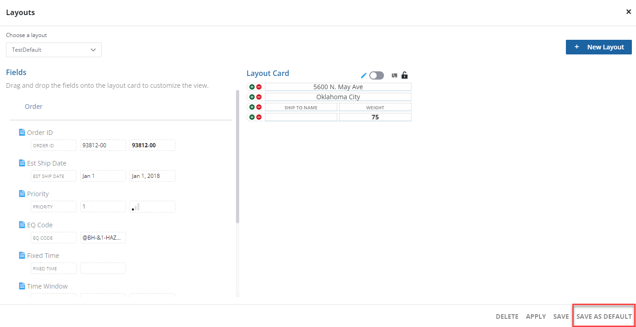Click the Fields list scrollbar
Screen dimensions: 636x327
click(x=237, y=156)
